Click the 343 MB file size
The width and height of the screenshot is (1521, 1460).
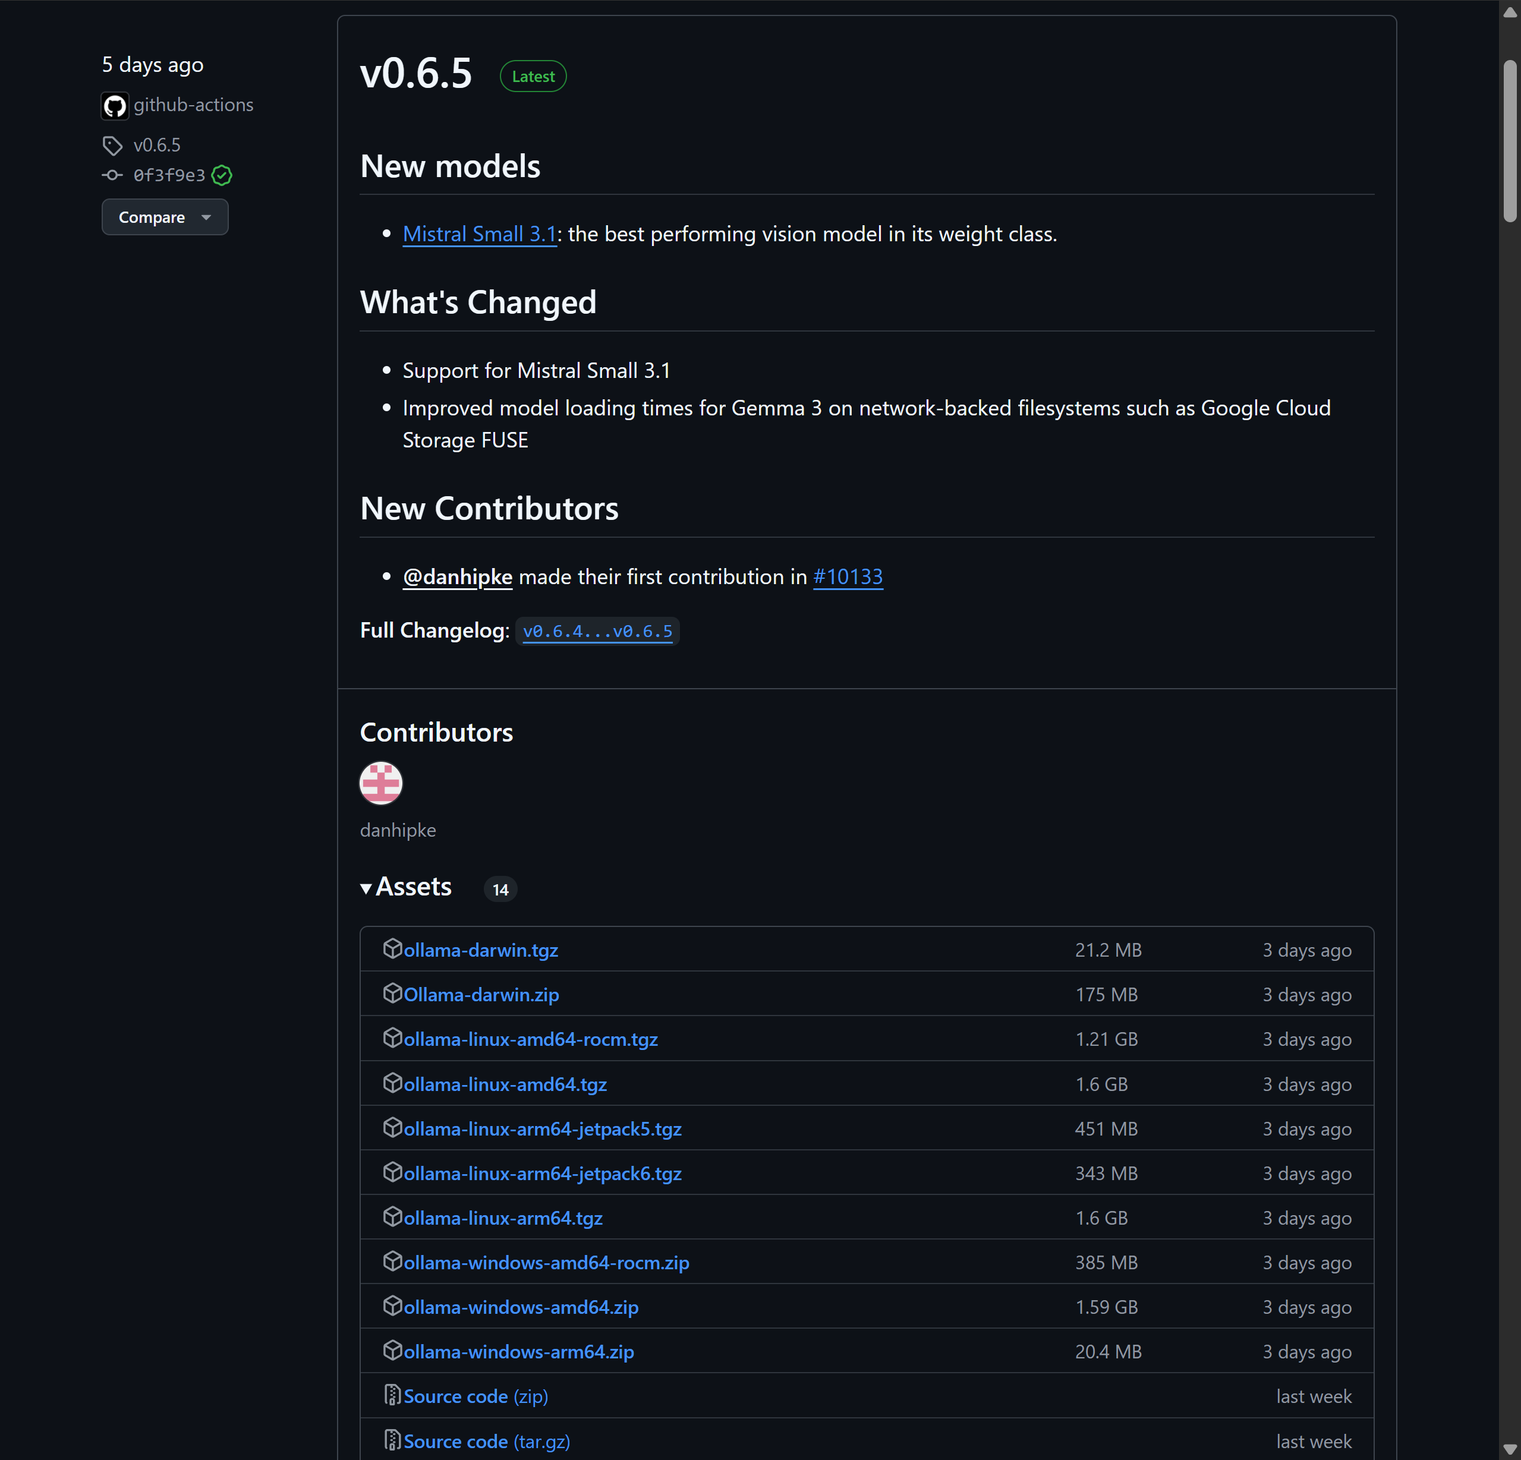click(1106, 1174)
